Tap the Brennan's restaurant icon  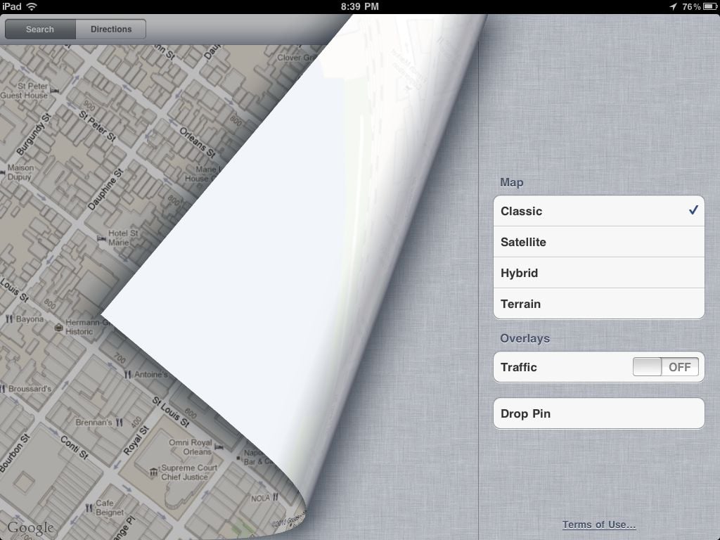coord(119,422)
